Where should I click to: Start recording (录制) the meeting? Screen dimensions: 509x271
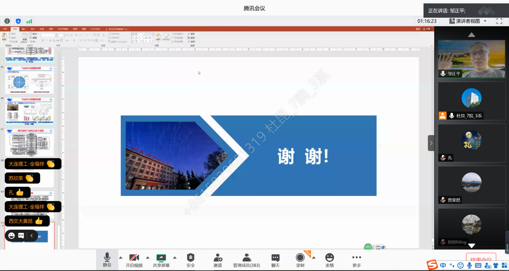click(x=300, y=260)
